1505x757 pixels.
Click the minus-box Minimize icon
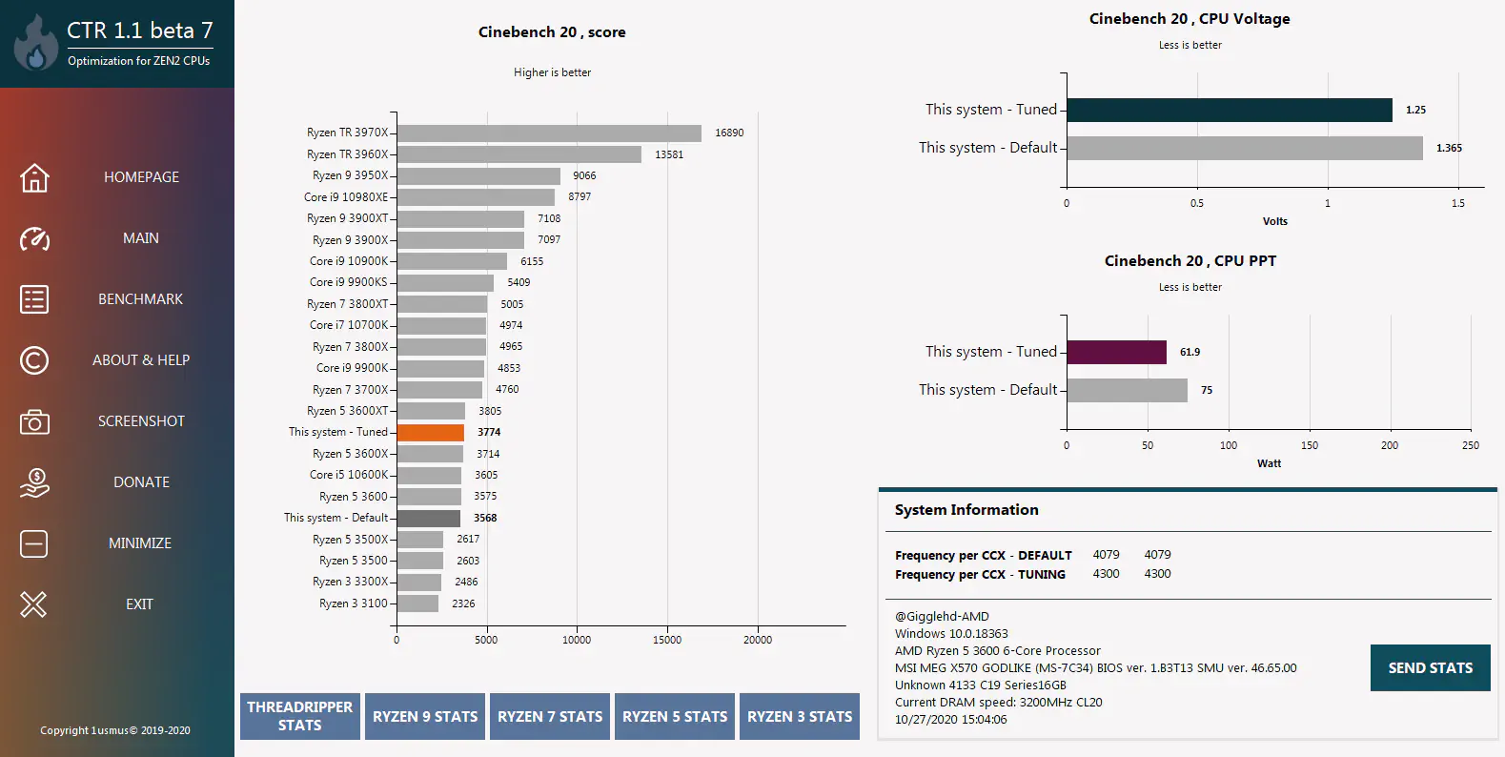[33, 543]
